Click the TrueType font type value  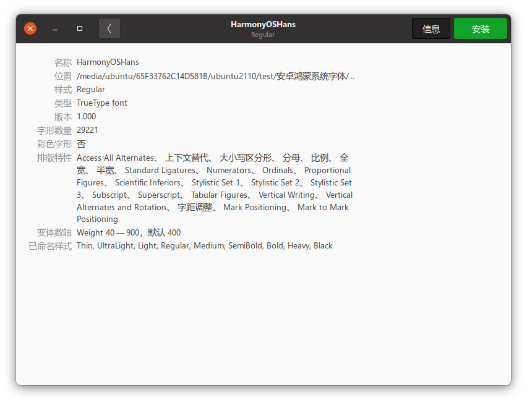(x=102, y=103)
